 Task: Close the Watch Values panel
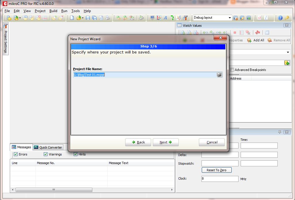[287, 25]
